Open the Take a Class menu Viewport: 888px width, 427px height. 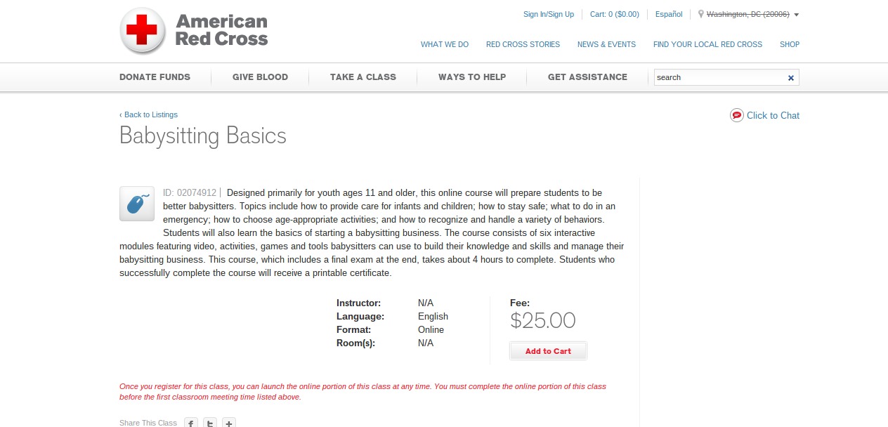363,77
